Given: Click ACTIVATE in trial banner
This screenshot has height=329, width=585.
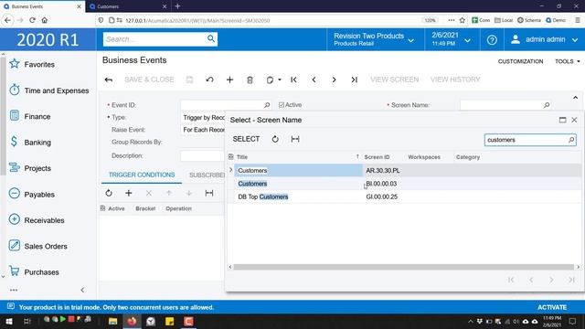Looking at the screenshot, I should coord(552,307).
